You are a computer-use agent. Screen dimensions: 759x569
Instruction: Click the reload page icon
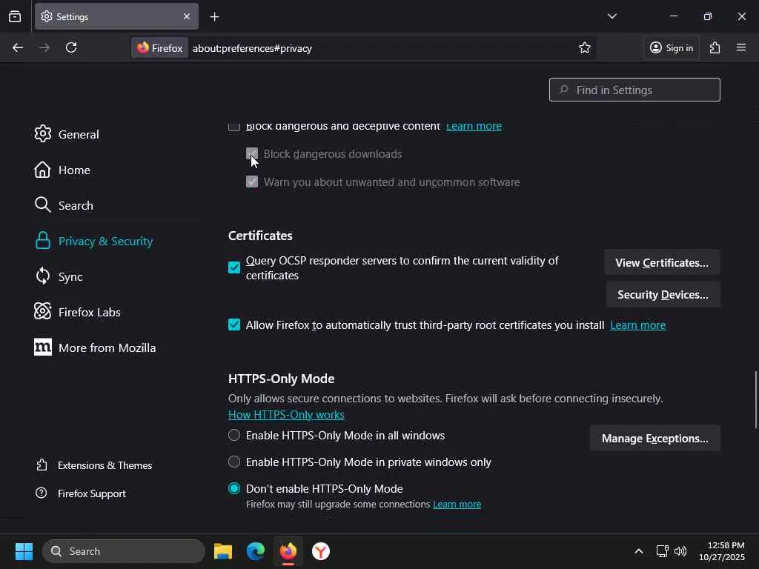click(x=71, y=47)
